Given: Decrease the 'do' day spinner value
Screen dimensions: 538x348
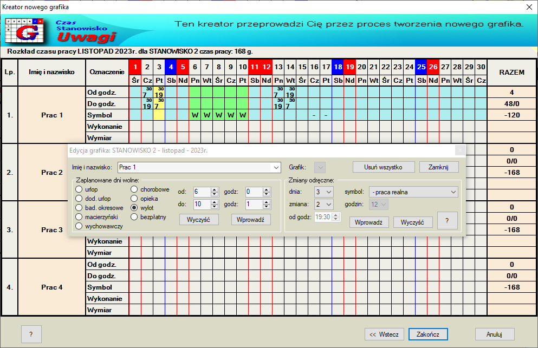Looking at the screenshot, I should 214,207.
